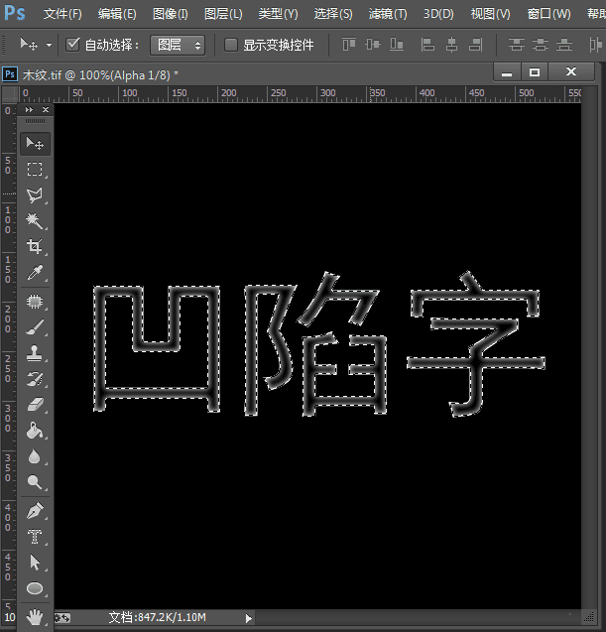Viewport: 606px width, 632px height.
Task: Select the Eyedropper tool
Action: point(35,273)
